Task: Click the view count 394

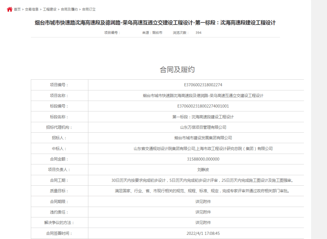Action: pos(198,33)
